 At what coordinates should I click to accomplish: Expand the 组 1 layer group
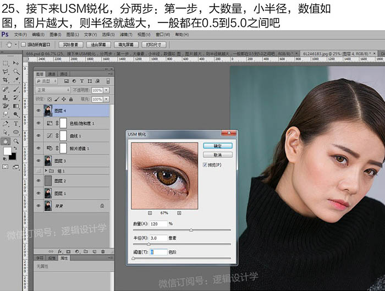coord(45,171)
